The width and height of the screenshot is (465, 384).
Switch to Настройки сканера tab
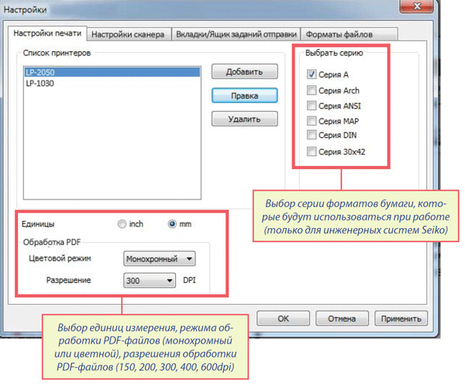click(x=126, y=34)
